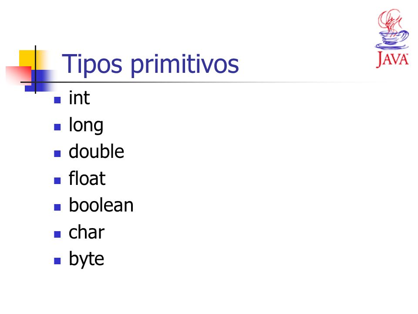Click the word byte
418x314 pixels.
[86, 259]
